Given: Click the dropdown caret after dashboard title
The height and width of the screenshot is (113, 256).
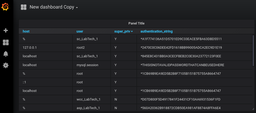Looking at the screenshot, I should pos(77,8).
